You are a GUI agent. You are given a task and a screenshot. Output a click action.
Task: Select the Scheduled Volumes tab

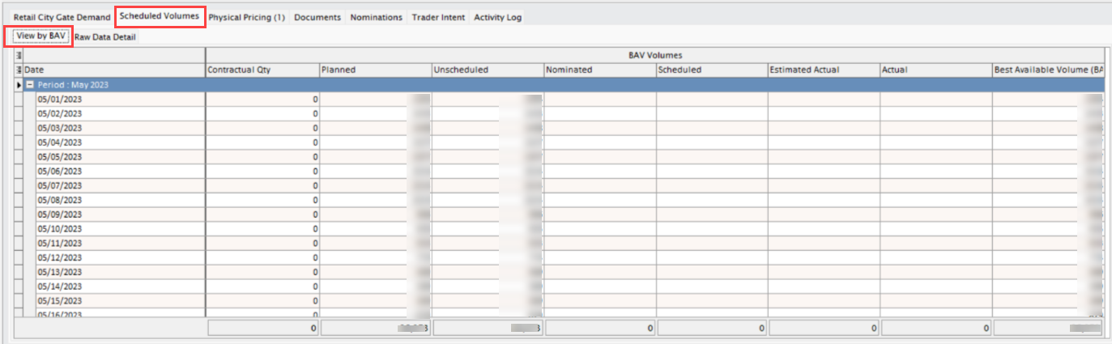tap(160, 15)
